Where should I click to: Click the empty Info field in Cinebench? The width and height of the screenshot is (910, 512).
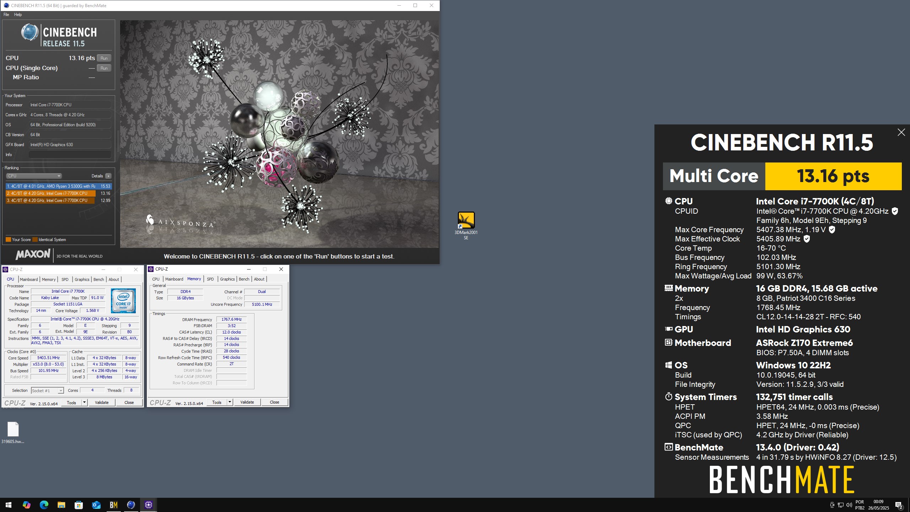[70, 155]
